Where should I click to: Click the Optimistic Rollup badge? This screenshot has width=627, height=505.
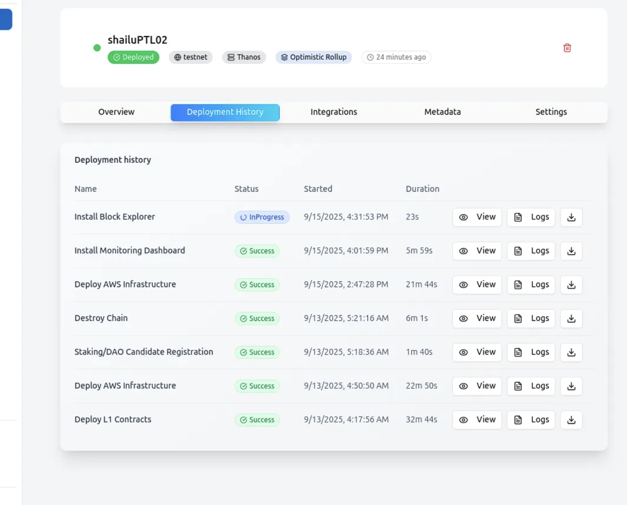point(313,57)
